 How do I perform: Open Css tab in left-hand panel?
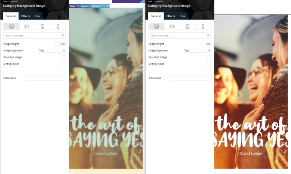(37, 16)
